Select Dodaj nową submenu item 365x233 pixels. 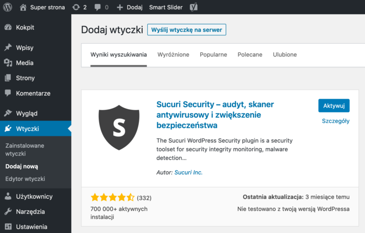[22, 166]
